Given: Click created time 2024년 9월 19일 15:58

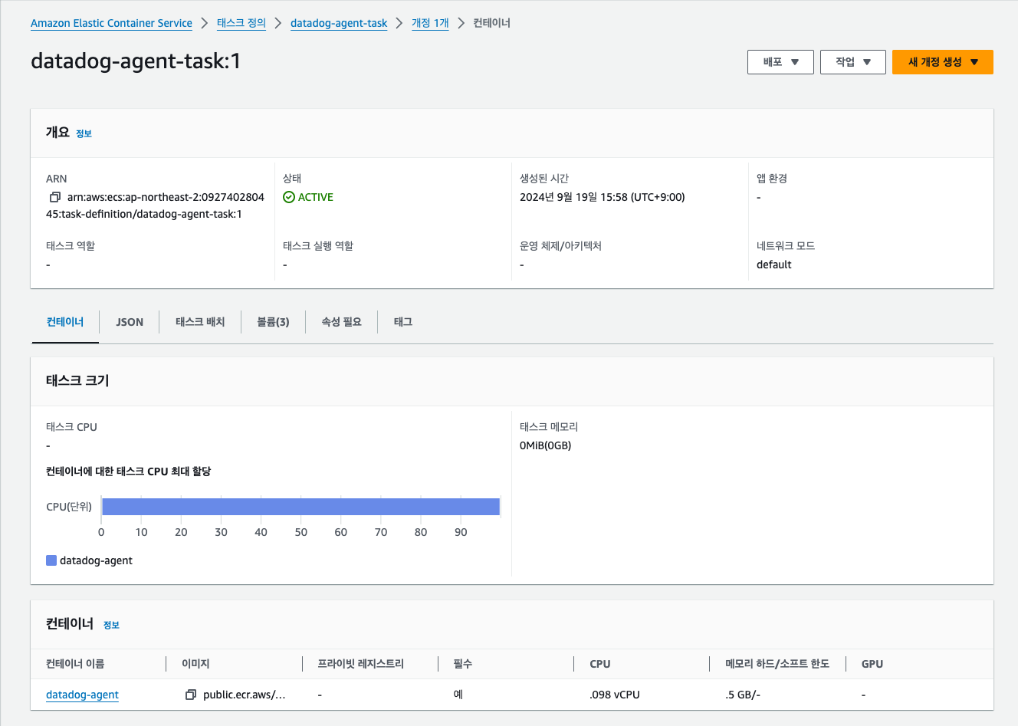Looking at the screenshot, I should coord(602,197).
